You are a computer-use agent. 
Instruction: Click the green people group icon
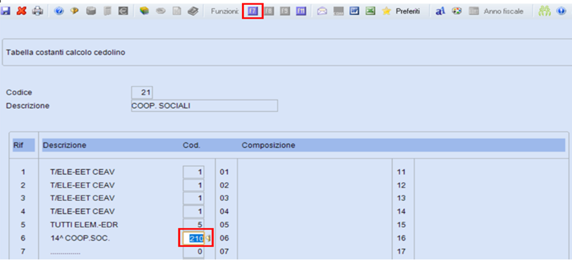point(544,11)
